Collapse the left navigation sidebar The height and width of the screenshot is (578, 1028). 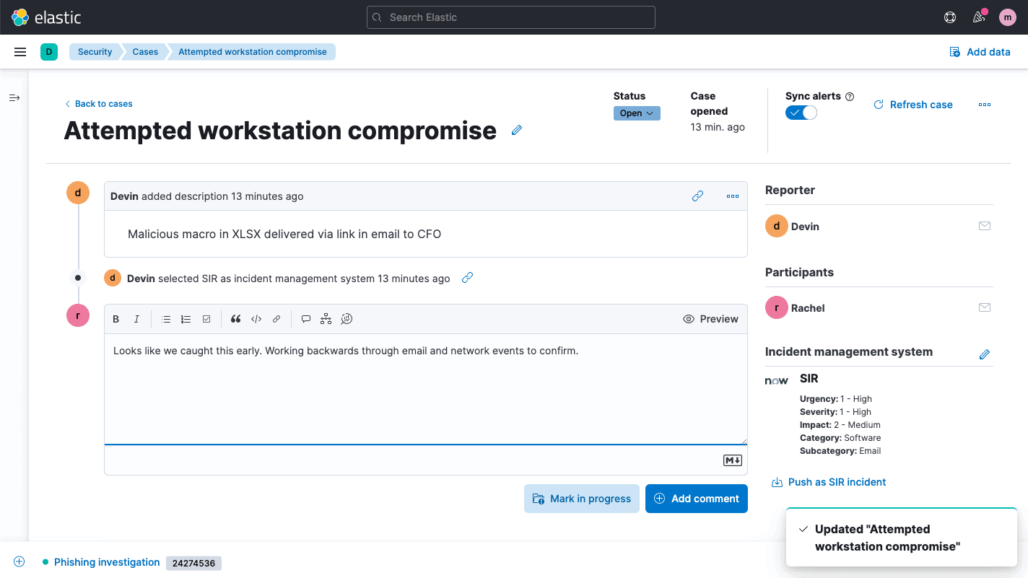tap(14, 97)
